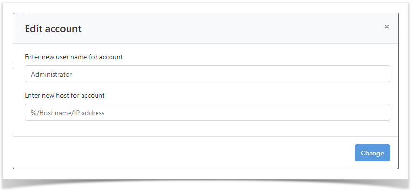Click the 'Enter new host for account' label
The image size is (415, 193).
tap(65, 95)
